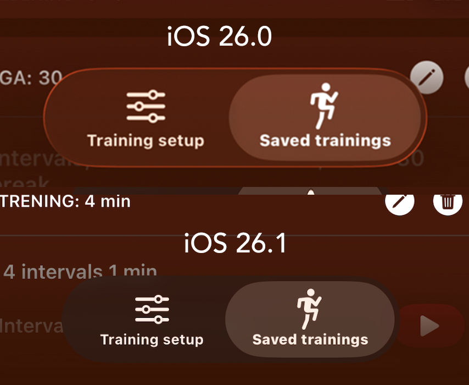
Task: Click the faded Interval text behind the lower tab bar
Action: point(31,326)
